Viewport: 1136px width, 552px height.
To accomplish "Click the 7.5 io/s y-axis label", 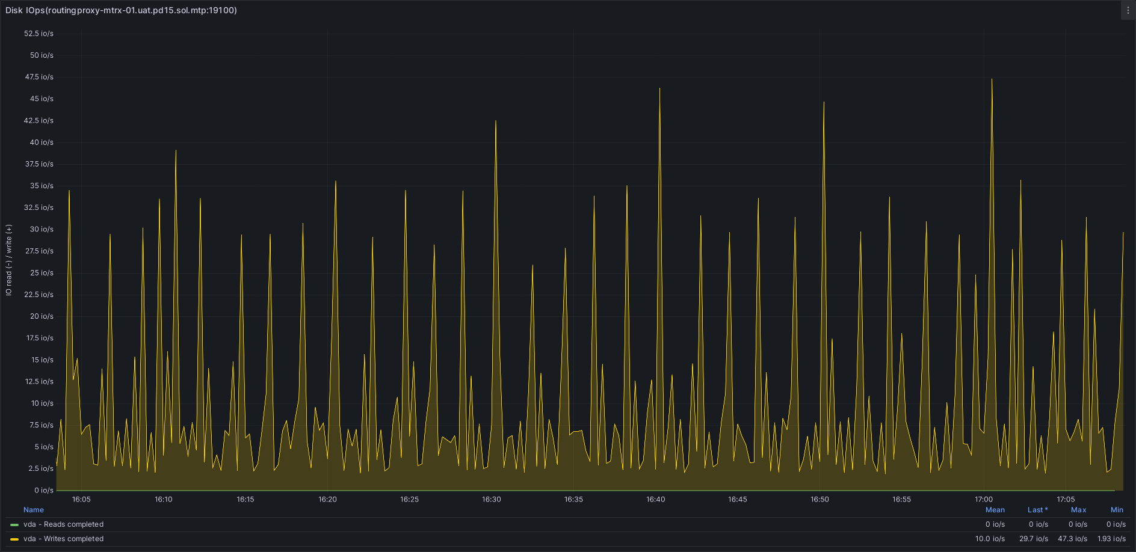I will pos(42,425).
